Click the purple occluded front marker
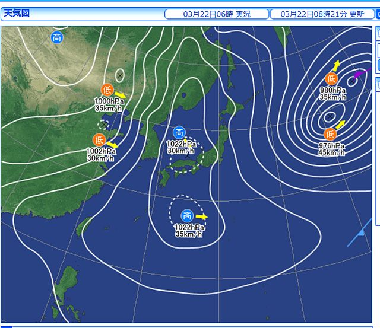 pyautogui.click(x=358, y=74)
